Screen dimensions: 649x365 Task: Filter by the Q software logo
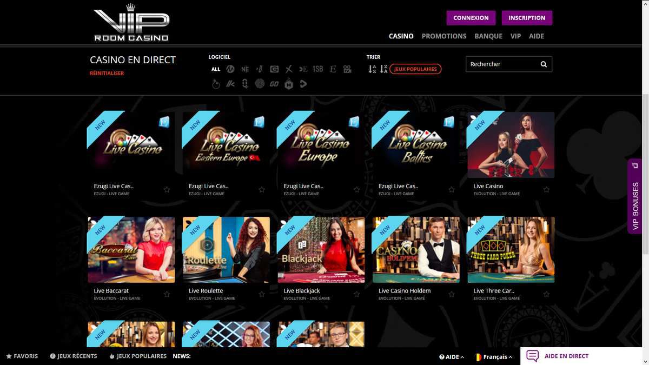[245, 84]
